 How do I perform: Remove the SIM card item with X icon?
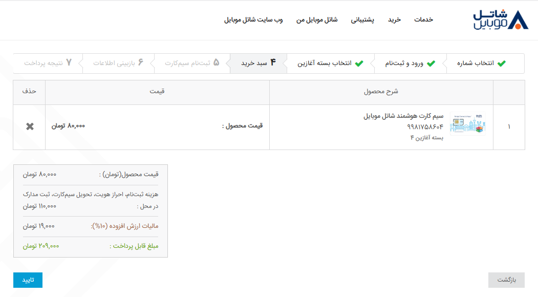(x=30, y=126)
